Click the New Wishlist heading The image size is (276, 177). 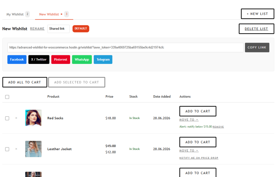(15, 28)
